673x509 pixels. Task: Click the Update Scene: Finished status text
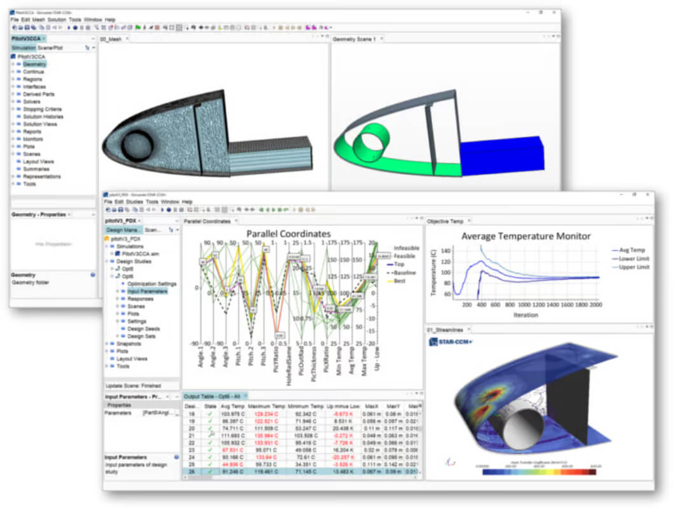[x=133, y=386]
